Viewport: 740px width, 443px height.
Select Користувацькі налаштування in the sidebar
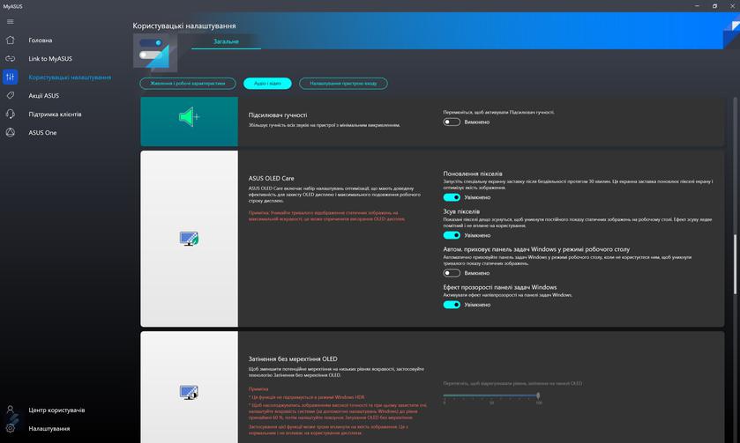(70, 78)
